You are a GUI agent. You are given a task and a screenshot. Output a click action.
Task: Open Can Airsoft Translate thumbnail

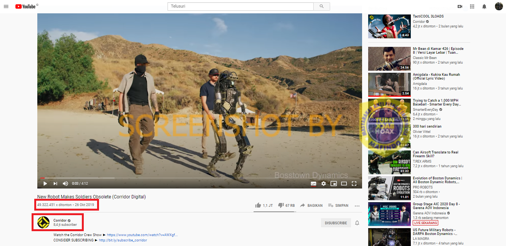[x=389, y=162]
